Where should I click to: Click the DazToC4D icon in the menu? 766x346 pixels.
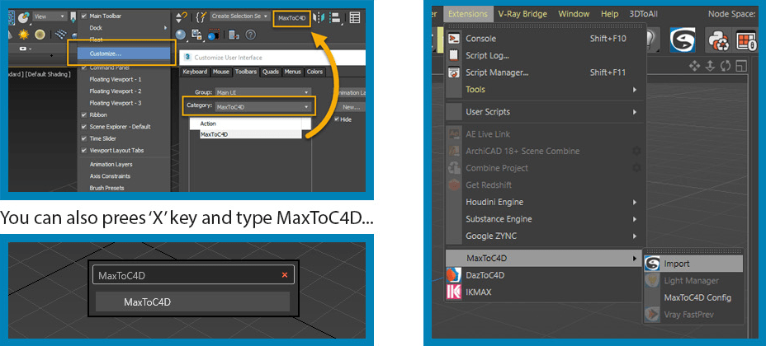(454, 275)
